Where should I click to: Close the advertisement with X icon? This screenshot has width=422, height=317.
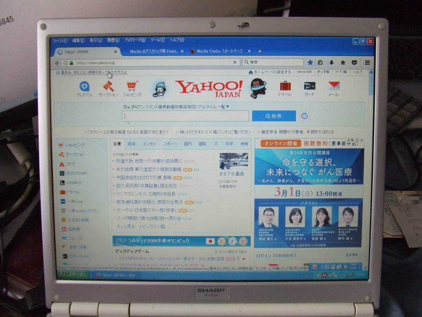[x=362, y=140]
